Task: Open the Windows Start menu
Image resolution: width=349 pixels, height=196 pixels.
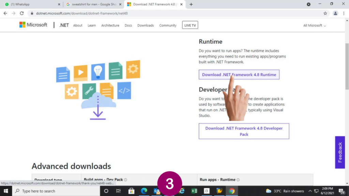Action: coord(6,191)
